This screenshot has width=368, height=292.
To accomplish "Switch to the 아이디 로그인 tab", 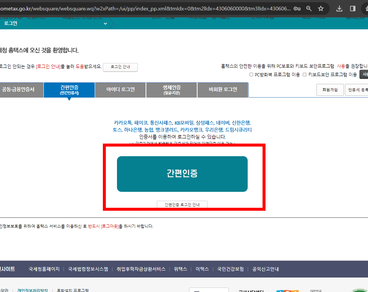I will pyautogui.click(x=120, y=90).
